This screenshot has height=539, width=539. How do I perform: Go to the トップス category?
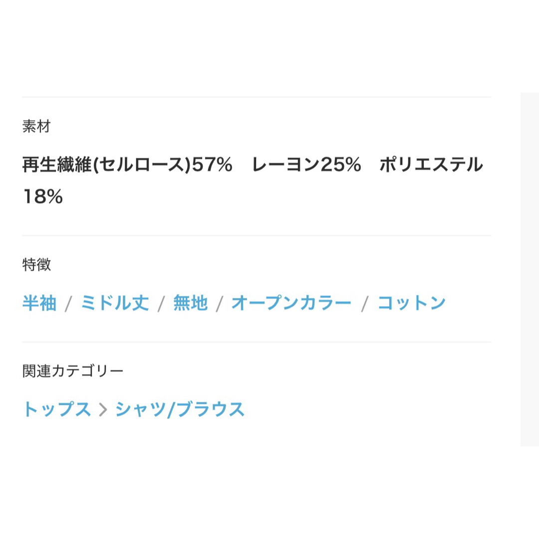[57, 409]
